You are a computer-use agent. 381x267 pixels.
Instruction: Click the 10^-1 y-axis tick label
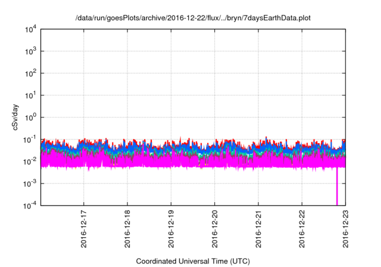point(30,140)
